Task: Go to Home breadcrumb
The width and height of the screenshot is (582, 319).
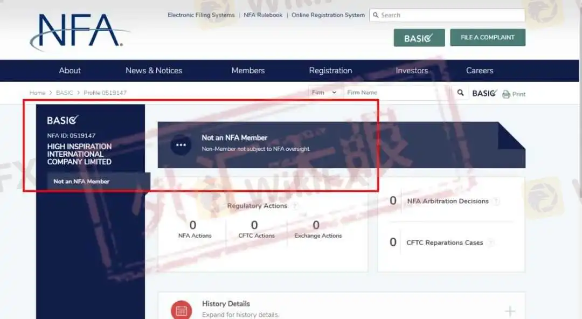Action: click(x=37, y=93)
